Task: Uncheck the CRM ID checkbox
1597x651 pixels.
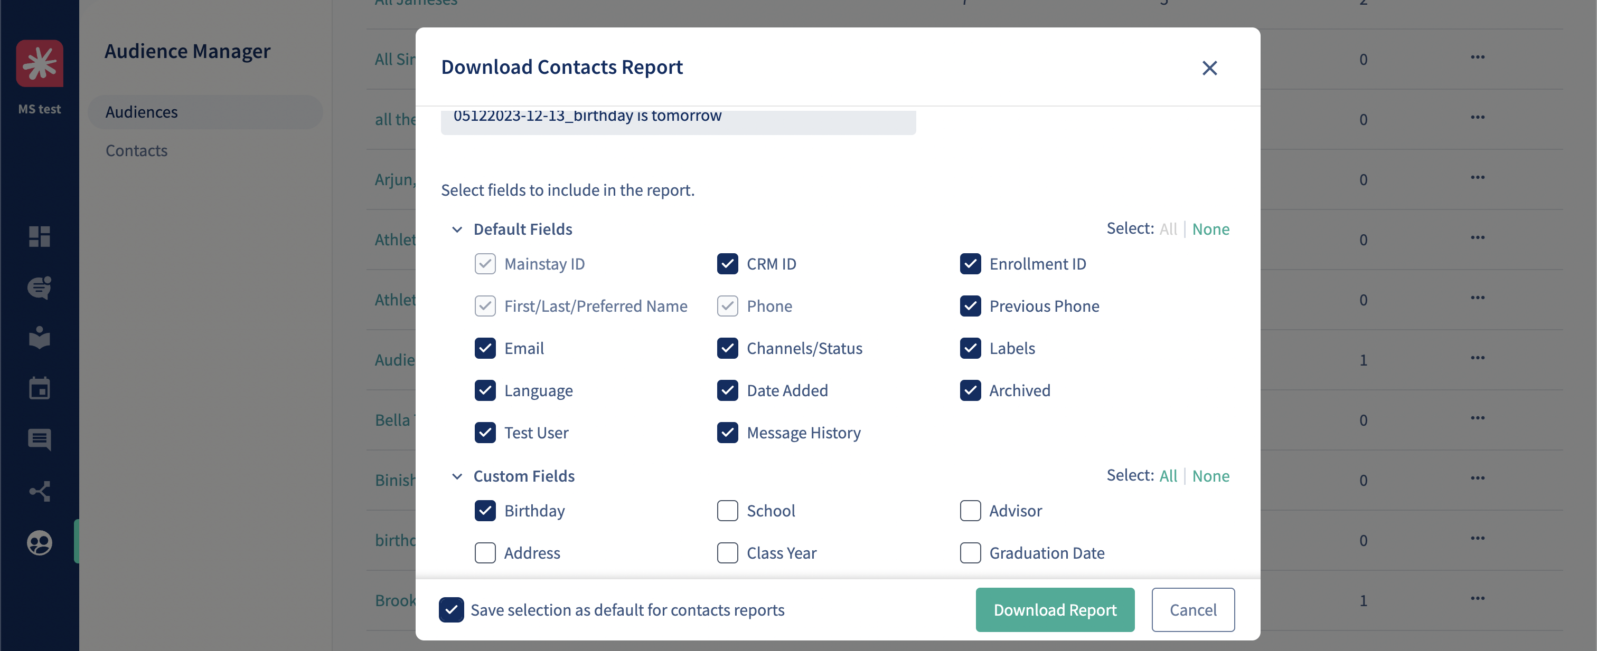Action: tap(727, 264)
